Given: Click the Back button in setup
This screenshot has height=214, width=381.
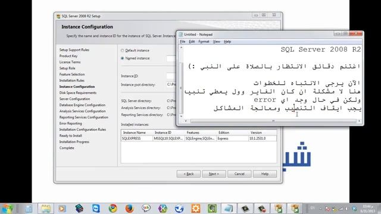Looking at the screenshot, I should (189, 174).
